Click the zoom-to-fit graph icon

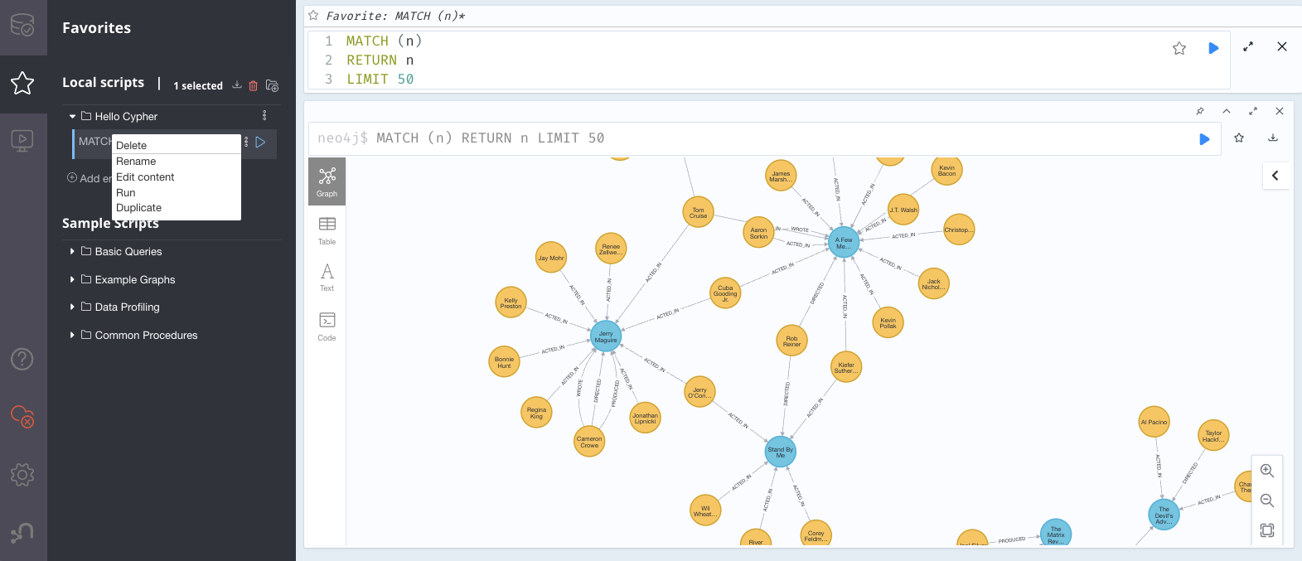pyautogui.click(x=1266, y=530)
